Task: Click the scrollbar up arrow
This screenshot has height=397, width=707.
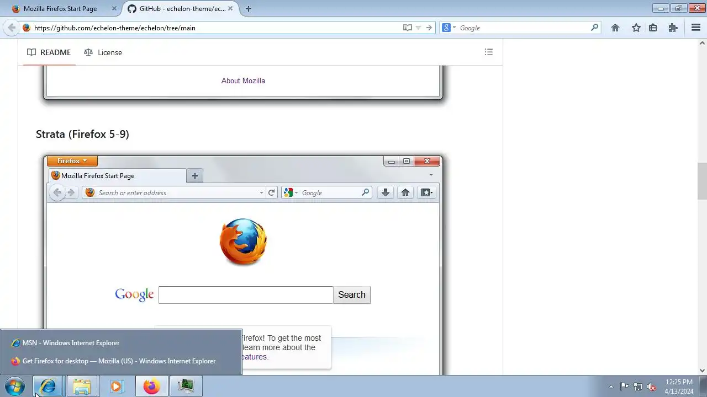Action: click(702, 43)
